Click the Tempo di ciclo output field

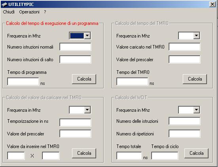(165, 156)
